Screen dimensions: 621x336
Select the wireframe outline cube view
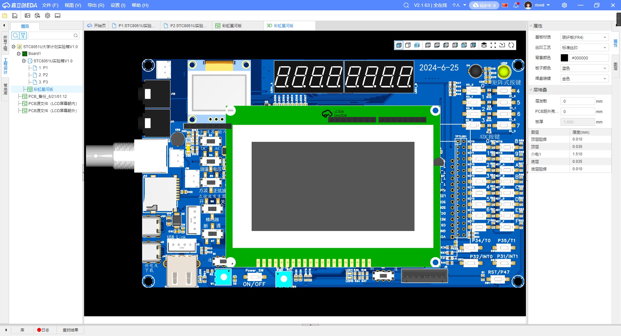pyautogui.click(x=408, y=45)
